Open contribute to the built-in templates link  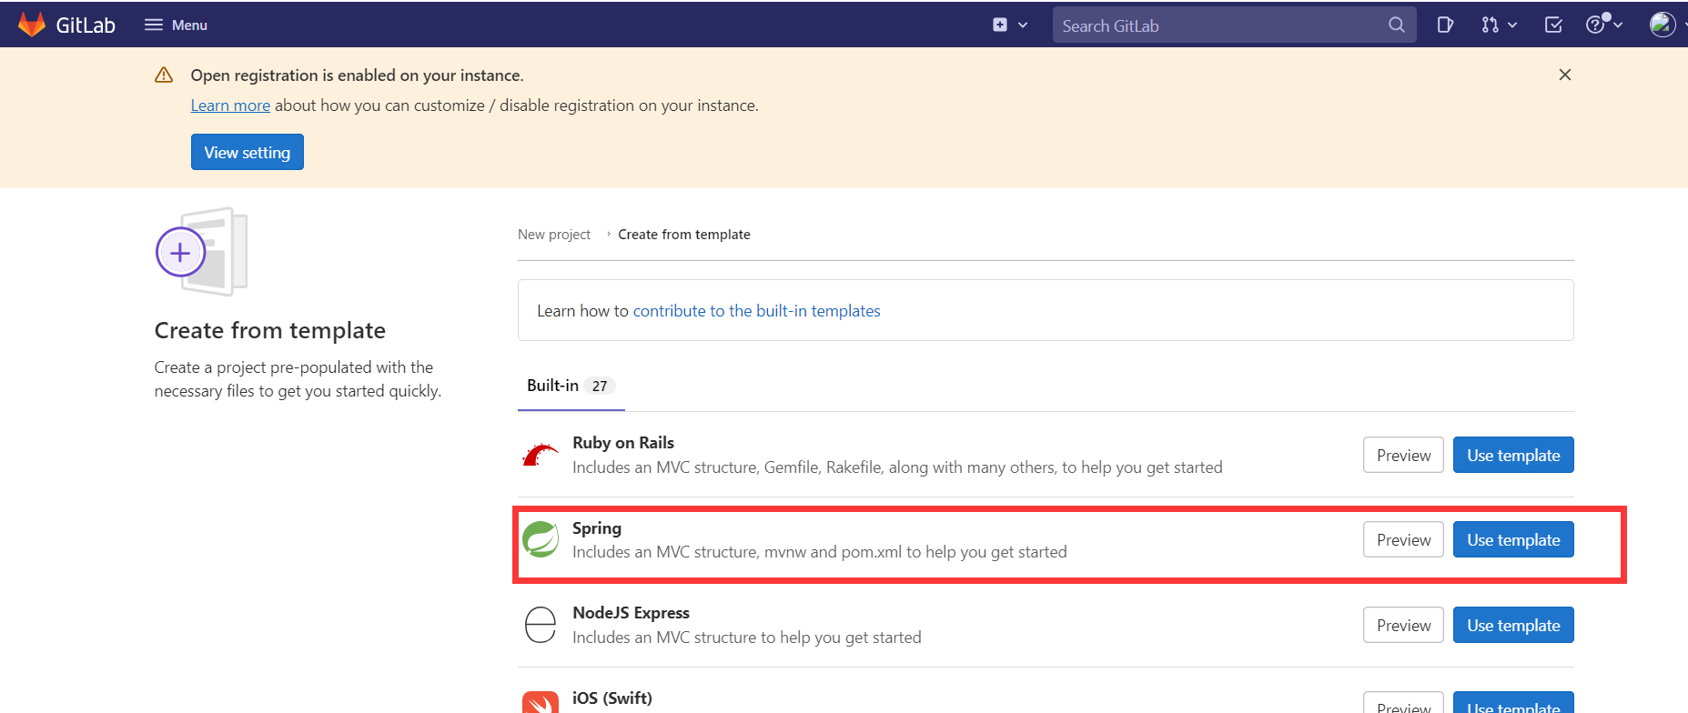click(757, 311)
